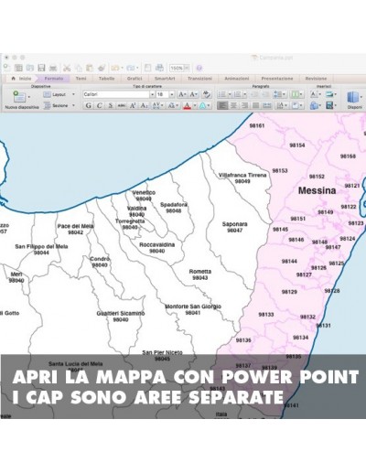Click the Nuova diapositiva icon
The width and height of the screenshot is (366, 473).
(19, 97)
